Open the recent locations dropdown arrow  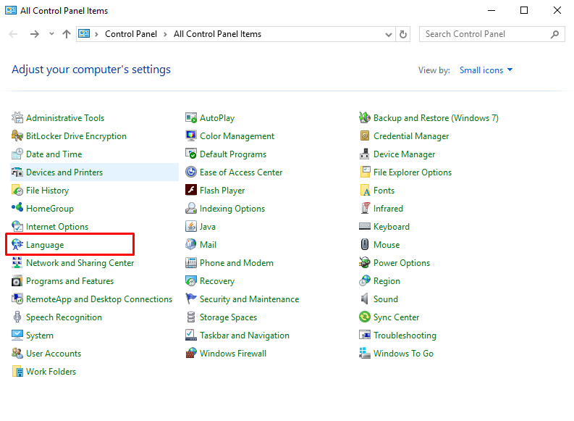click(51, 34)
